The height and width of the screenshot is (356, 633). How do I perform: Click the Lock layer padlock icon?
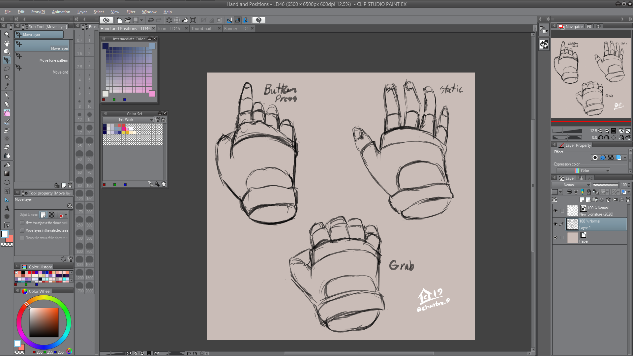pyautogui.click(x=589, y=192)
